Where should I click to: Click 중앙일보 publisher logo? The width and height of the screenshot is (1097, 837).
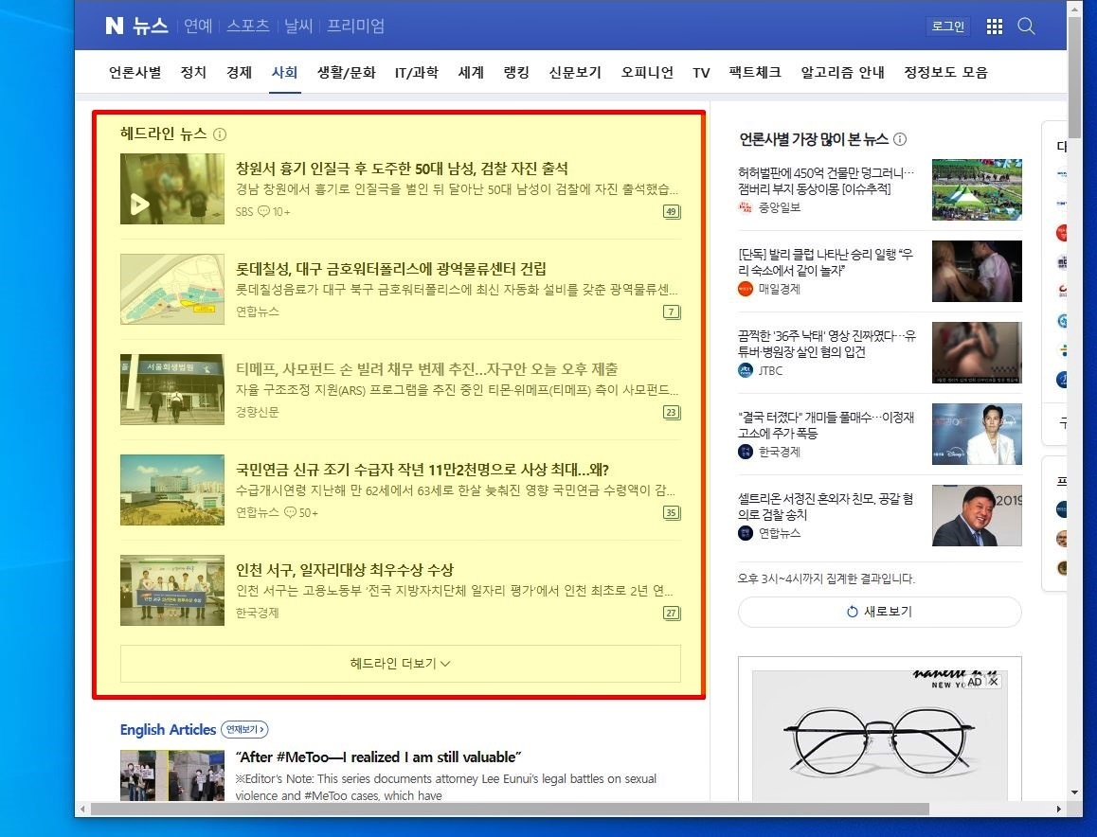(x=746, y=207)
